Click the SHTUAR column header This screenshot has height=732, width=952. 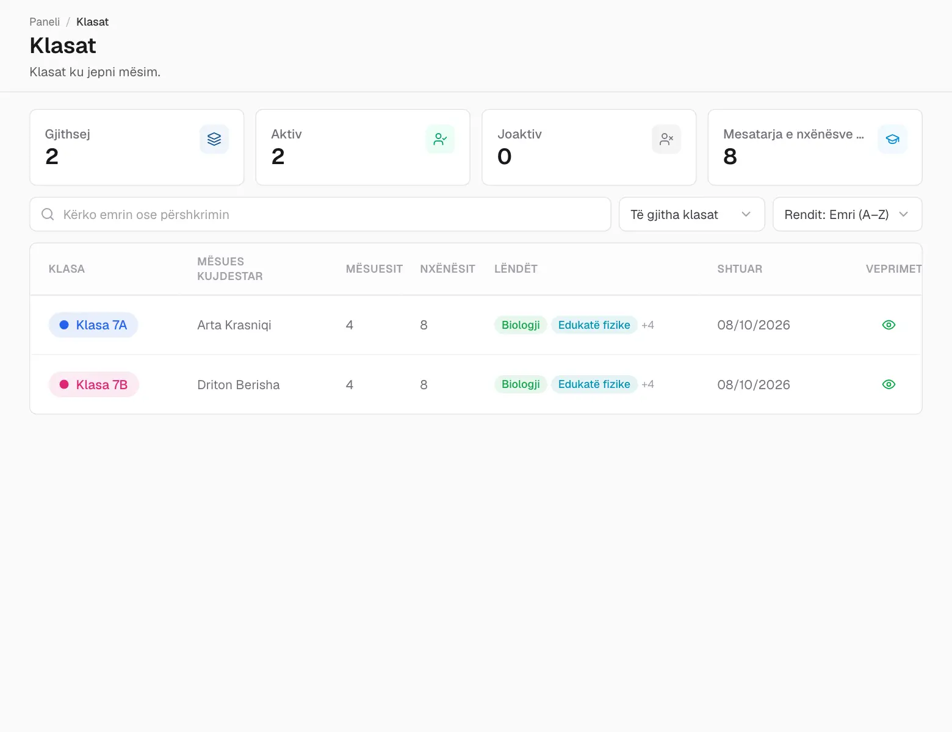tap(740, 269)
